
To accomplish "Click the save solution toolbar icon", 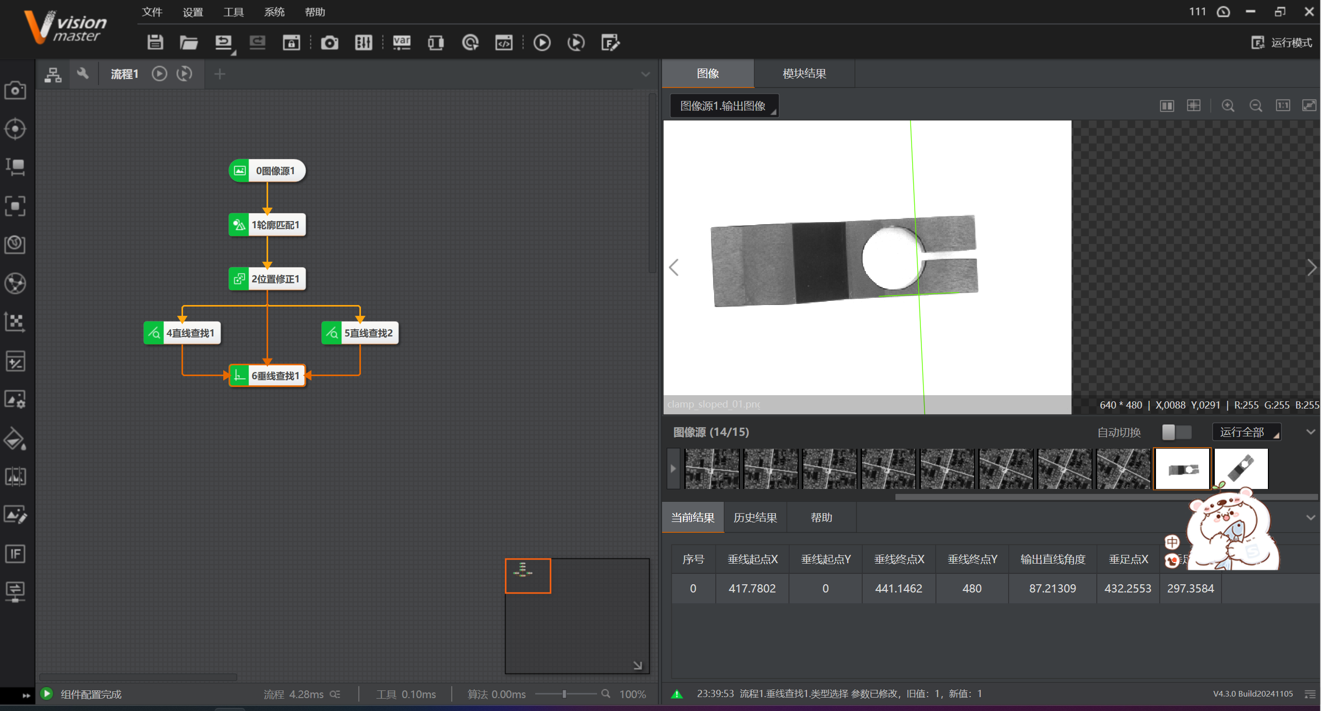I will 155,42.
